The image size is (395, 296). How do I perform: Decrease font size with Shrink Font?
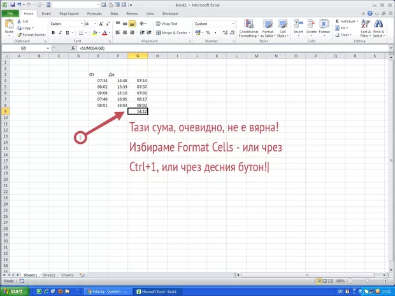(x=108, y=24)
